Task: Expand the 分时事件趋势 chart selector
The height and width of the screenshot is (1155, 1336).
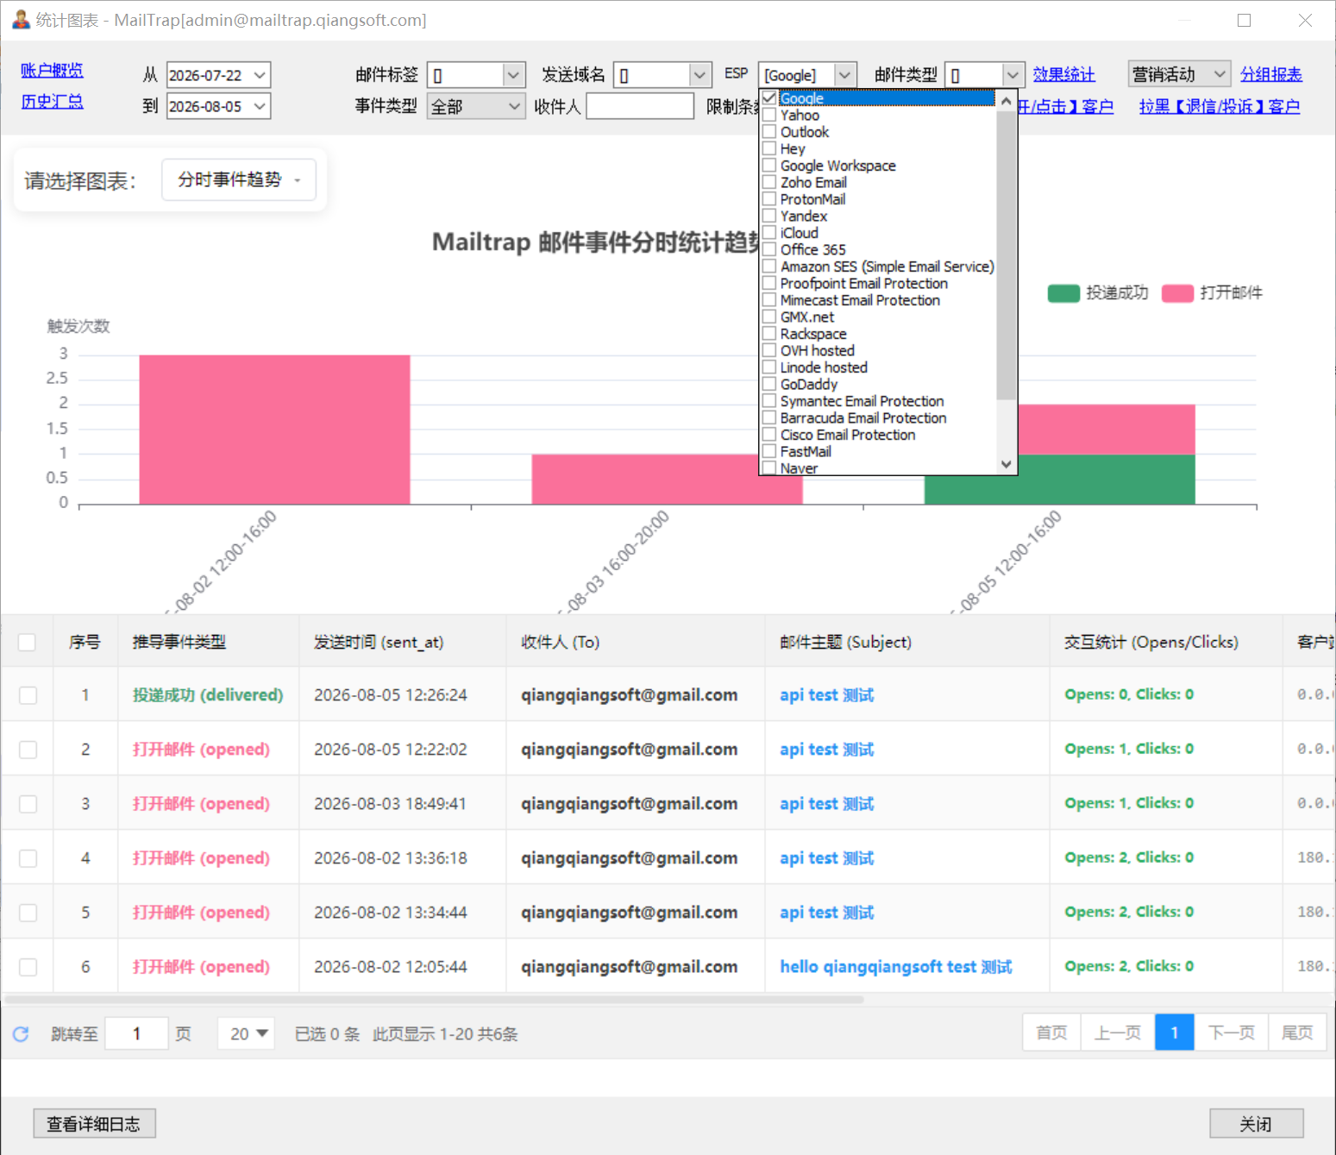Action: pos(239,179)
